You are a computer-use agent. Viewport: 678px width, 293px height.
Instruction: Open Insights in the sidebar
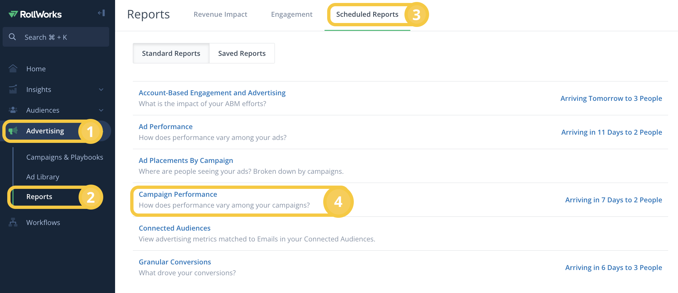[38, 89]
